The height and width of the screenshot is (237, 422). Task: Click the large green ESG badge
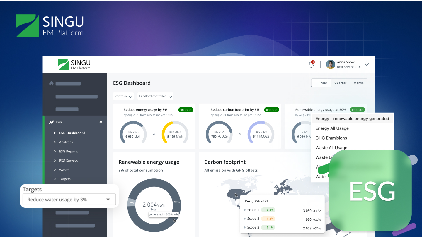pos(370,190)
